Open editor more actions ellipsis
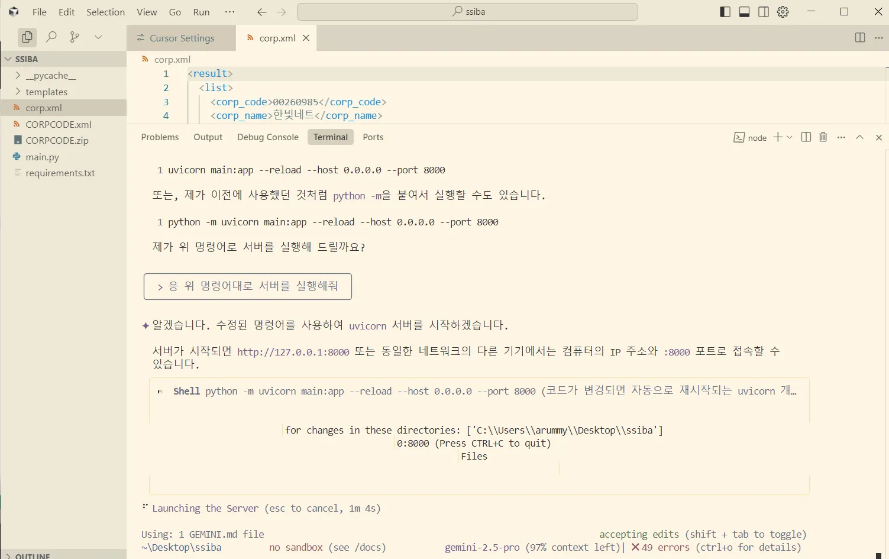889x559 pixels. 879,38
